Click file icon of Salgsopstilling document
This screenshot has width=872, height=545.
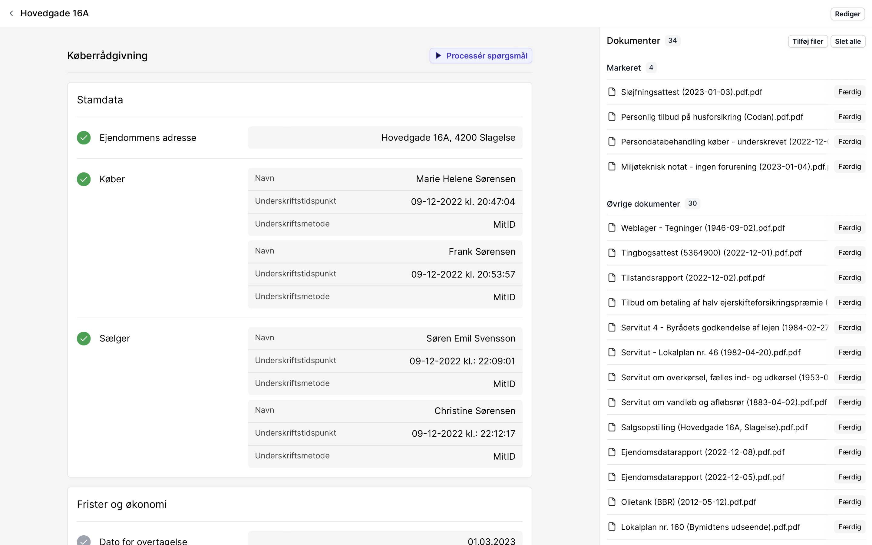[612, 427]
